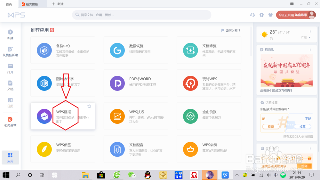Click the 新建 new tab button

tap(57, 4)
